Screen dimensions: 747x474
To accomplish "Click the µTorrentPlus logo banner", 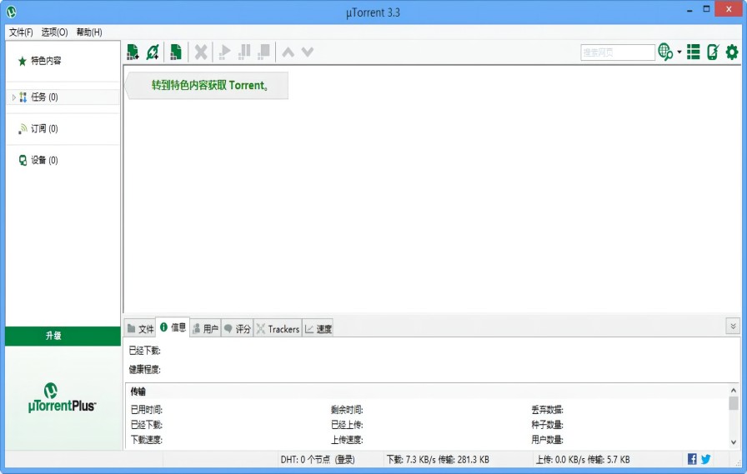I will pos(62,398).
